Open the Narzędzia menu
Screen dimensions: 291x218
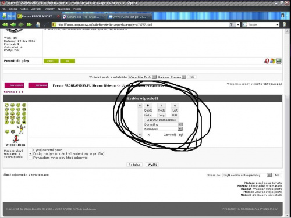tap(64, 9)
